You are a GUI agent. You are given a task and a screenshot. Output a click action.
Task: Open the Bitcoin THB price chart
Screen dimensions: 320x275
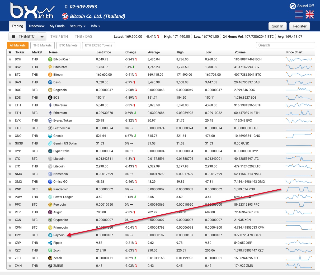[x=299, y=75]
